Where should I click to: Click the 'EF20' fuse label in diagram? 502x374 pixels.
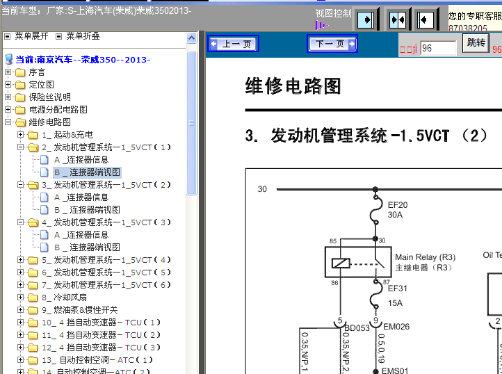point(398,205)
